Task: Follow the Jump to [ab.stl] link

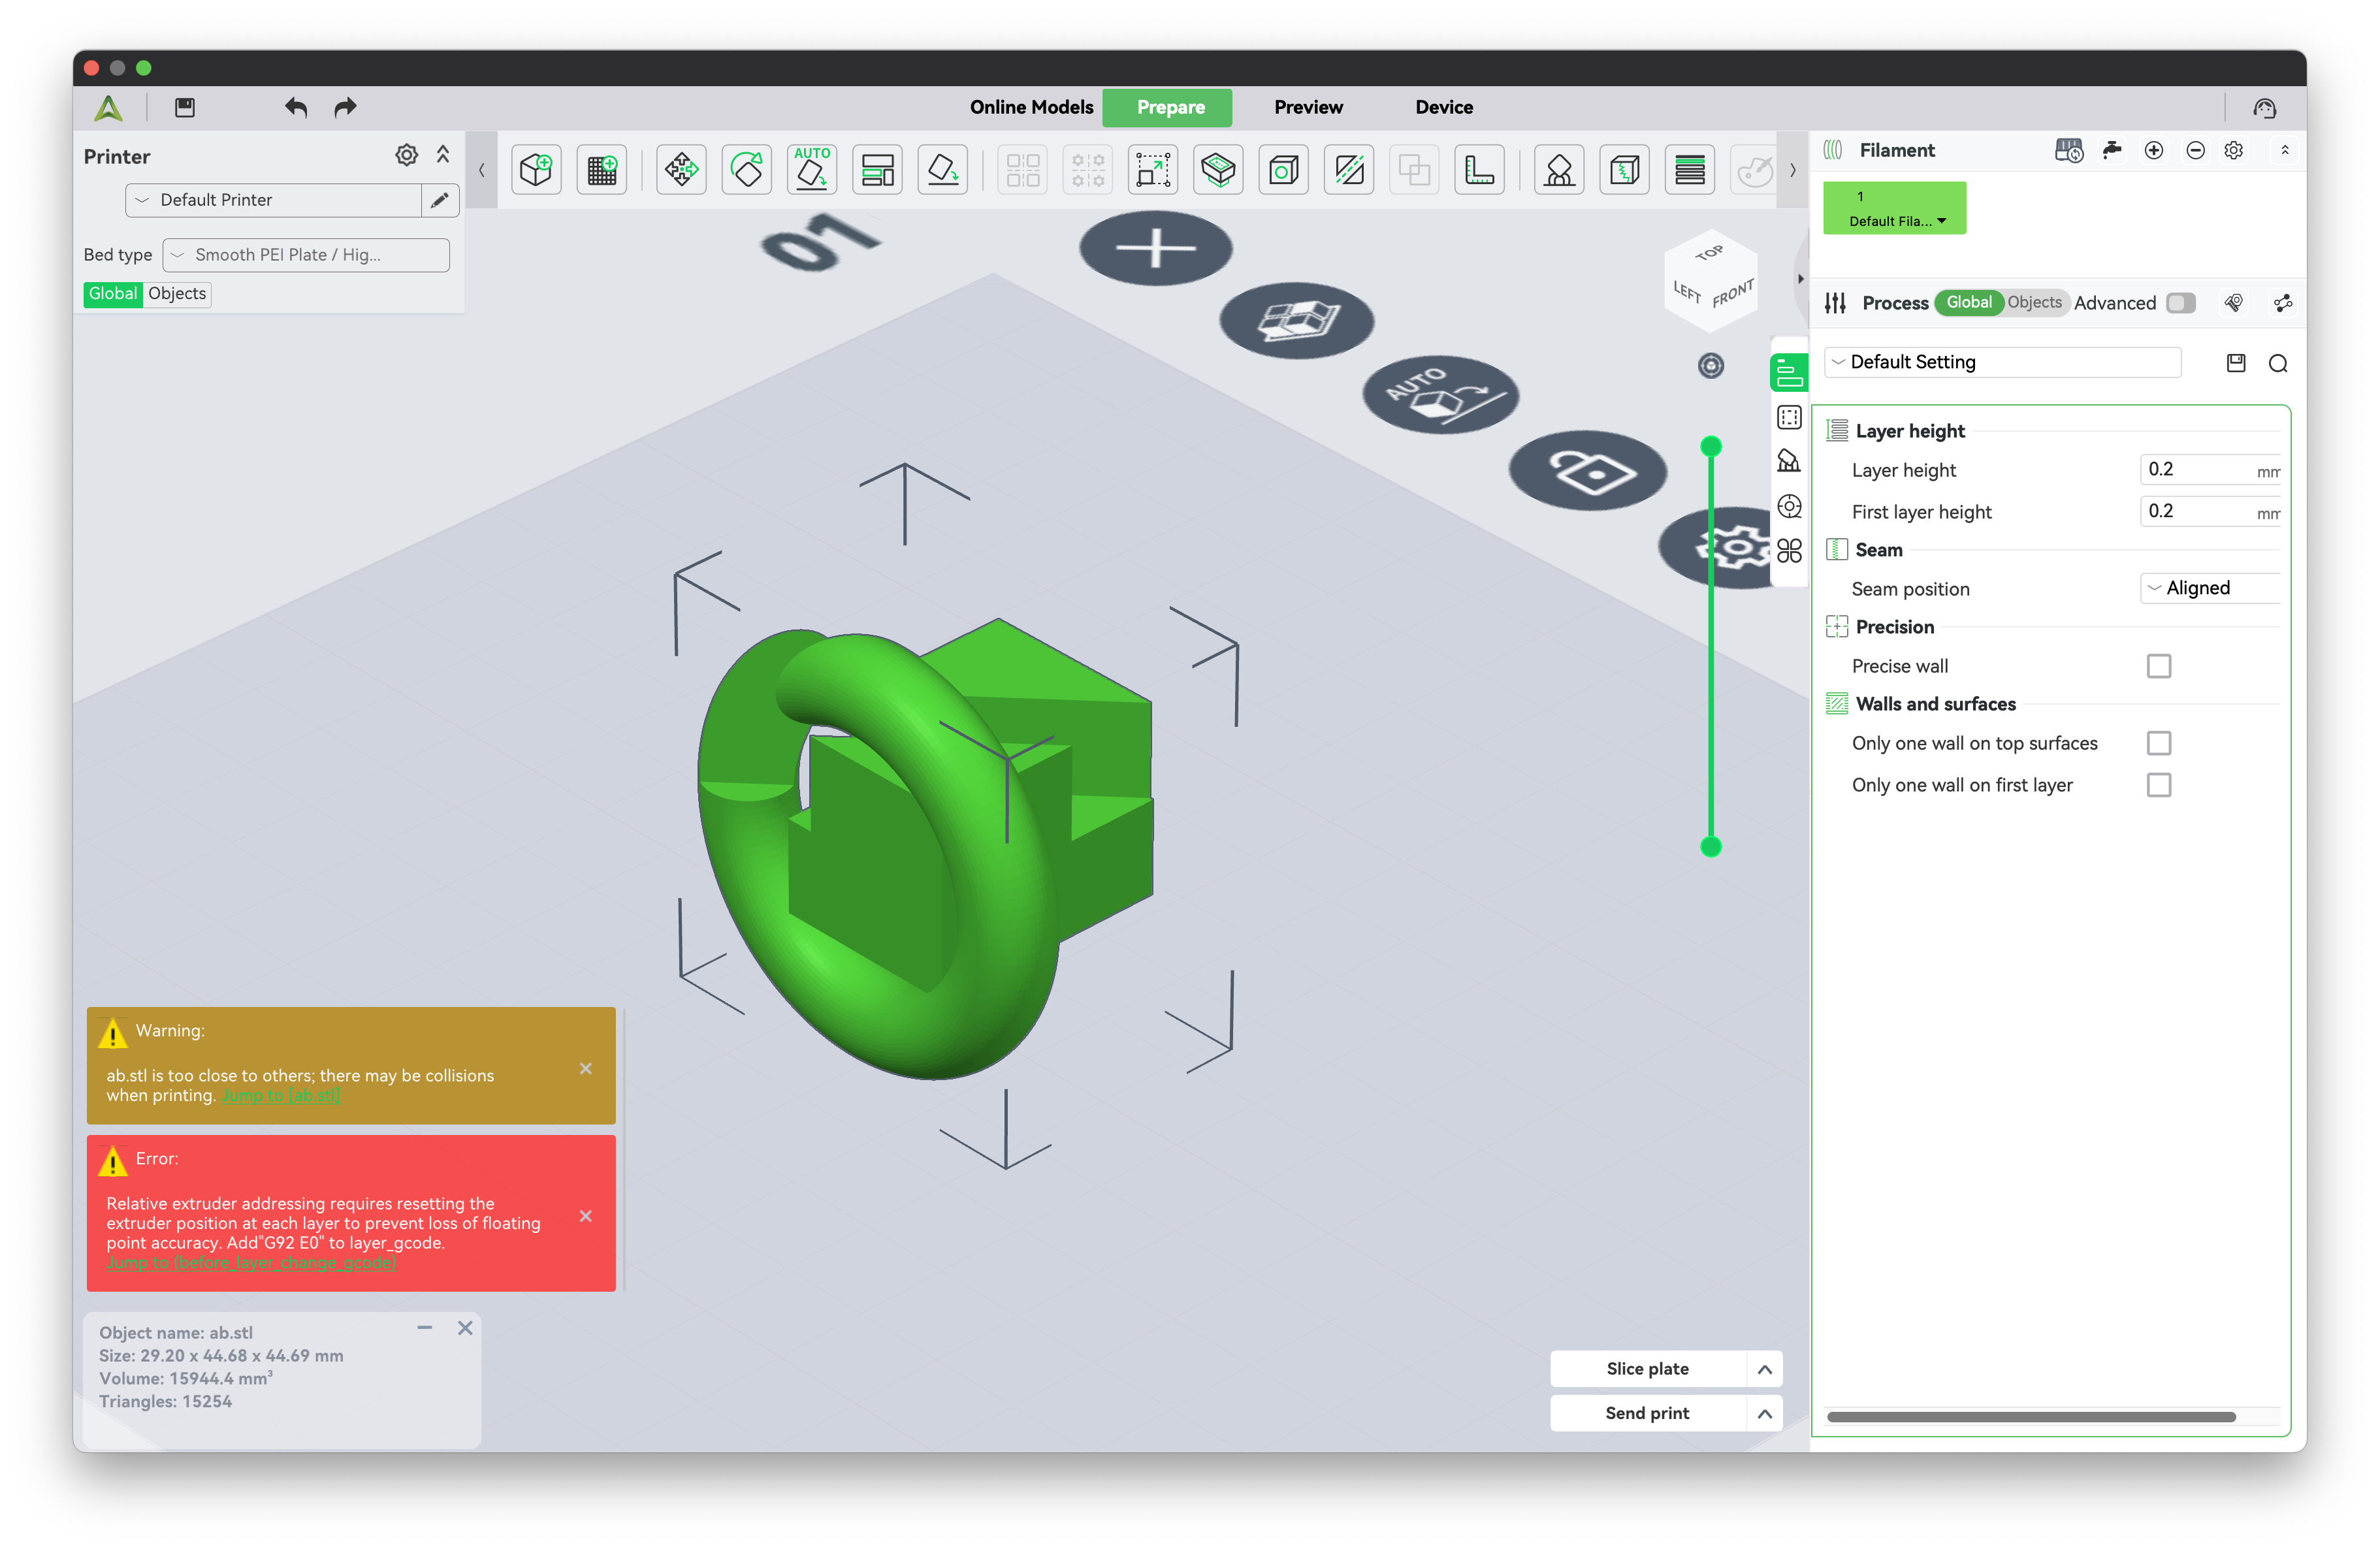Action: tap(281, 1096)
